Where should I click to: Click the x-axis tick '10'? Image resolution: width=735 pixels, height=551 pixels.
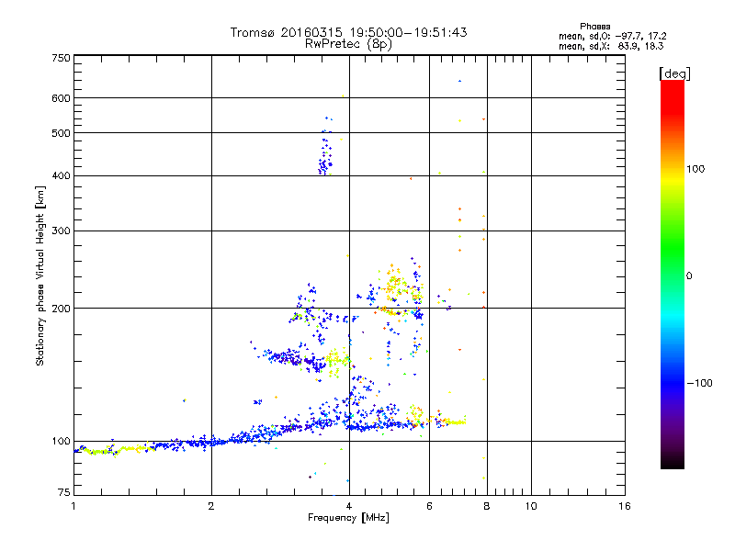pyautogui.click(x=531, y=506)
